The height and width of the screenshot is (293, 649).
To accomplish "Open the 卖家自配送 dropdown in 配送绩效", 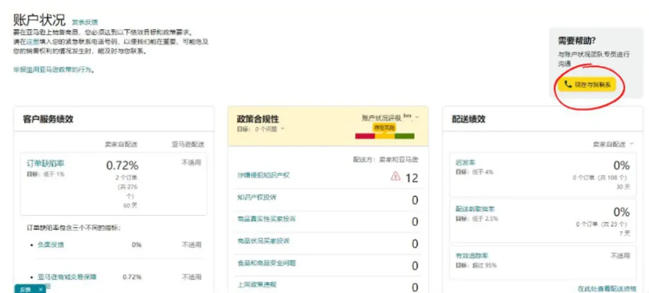I will [613, 144].
